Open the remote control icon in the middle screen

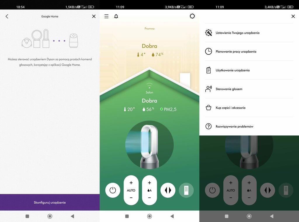(x=186, y=190)
